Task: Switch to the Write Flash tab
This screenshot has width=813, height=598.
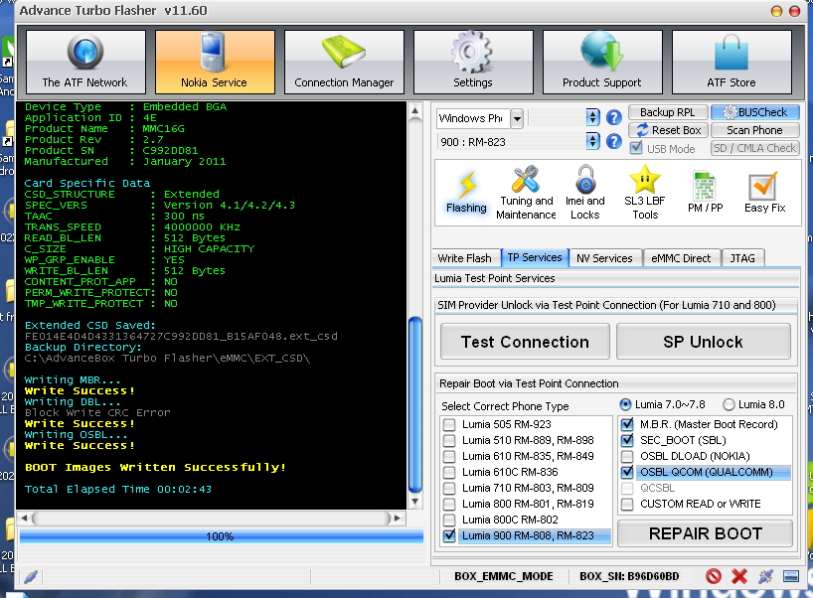Action: coord(464,258)
